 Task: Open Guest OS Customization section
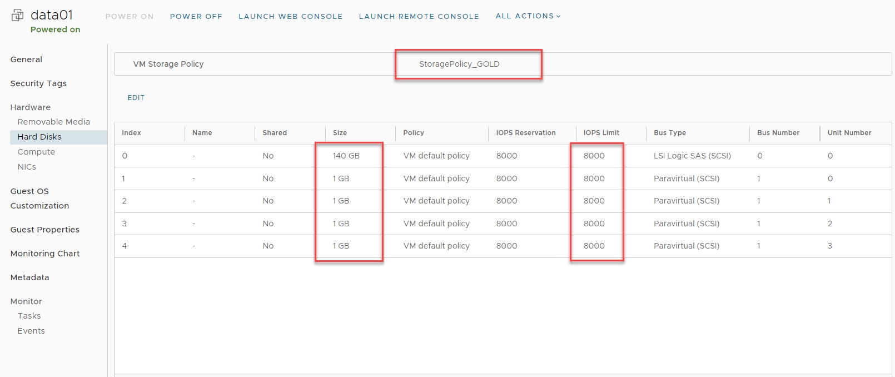coord(39,199)
